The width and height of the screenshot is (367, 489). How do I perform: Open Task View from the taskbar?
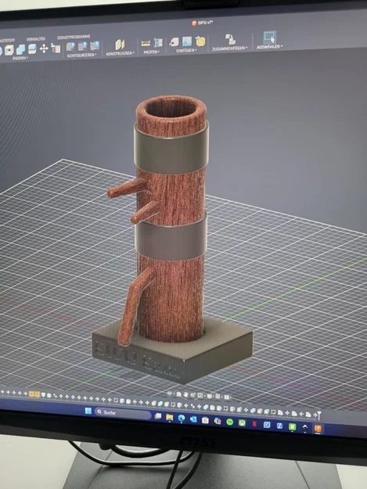[158, 416]
